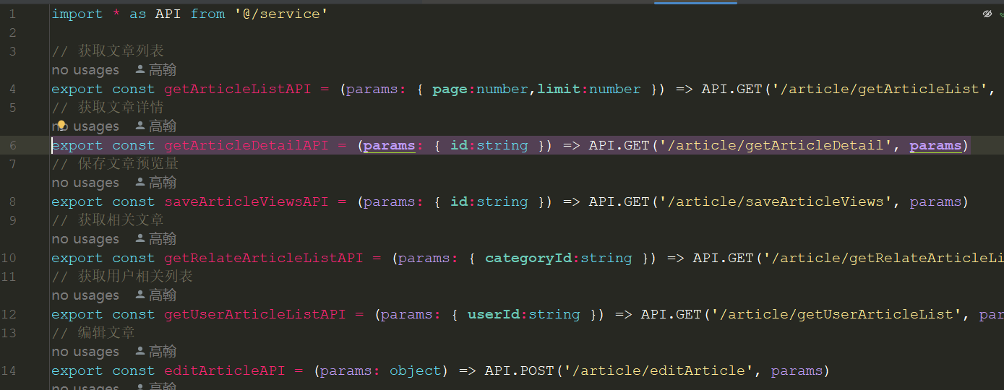
Task: Click author name 高翰 above getArticleDetailAPI
Action: [x=163, y=126]
